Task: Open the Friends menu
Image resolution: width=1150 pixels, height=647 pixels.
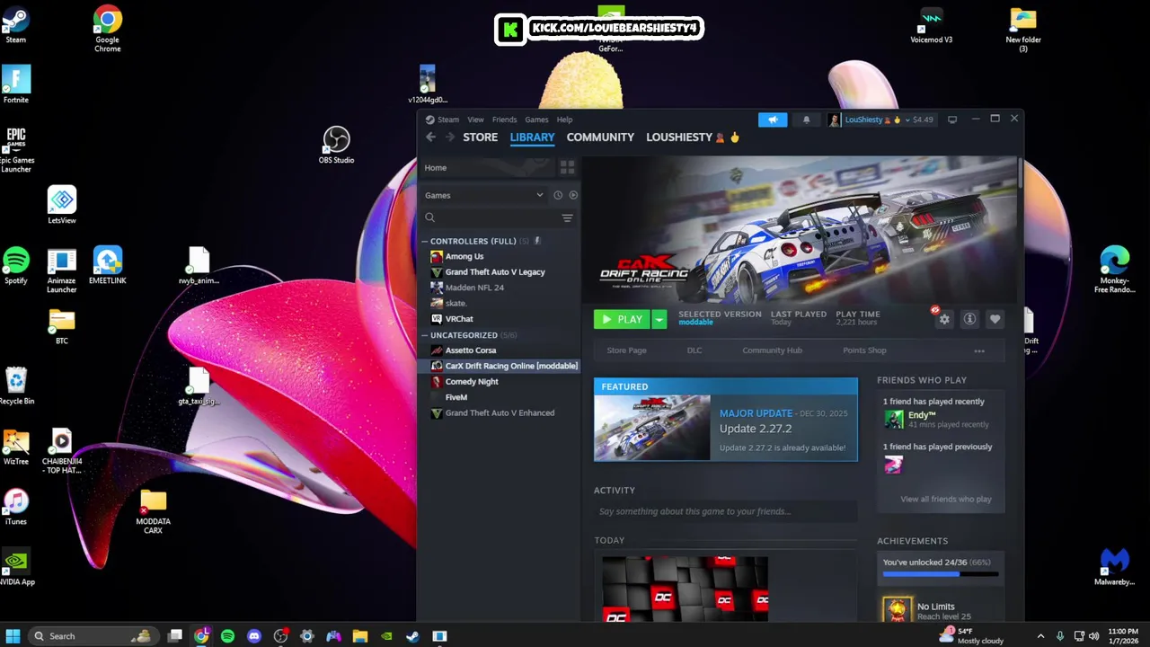Action: pos(504,120)
